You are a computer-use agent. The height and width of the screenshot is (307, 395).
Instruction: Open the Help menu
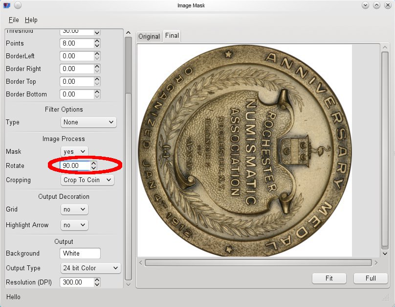pos(31,20)
